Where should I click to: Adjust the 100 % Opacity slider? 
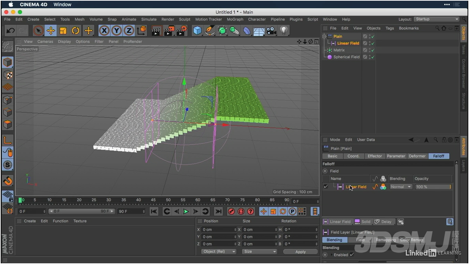click(433, 187)
